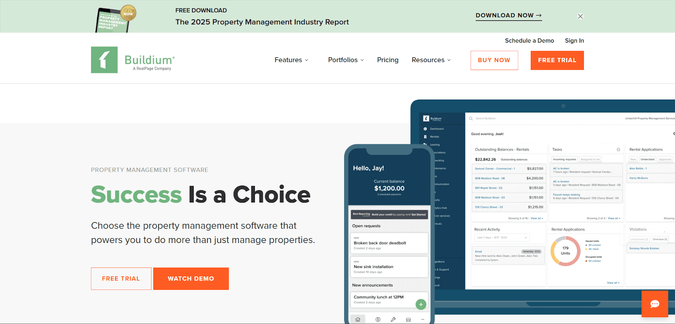The width and height of the screenshot is (675, 324).
Task: Open the live chat bubble icon
Action: (x=655, y=304)
